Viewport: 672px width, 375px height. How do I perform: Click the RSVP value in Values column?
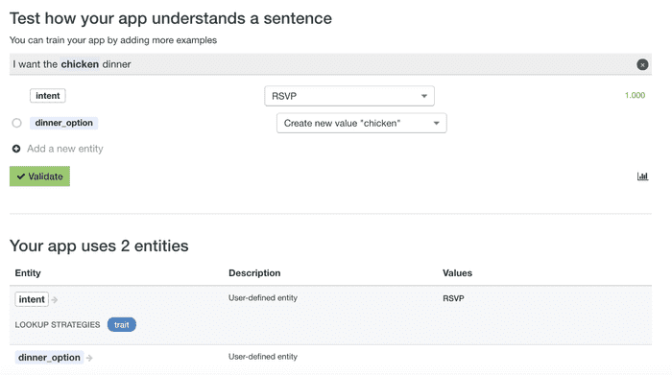[x=453, y=298]
